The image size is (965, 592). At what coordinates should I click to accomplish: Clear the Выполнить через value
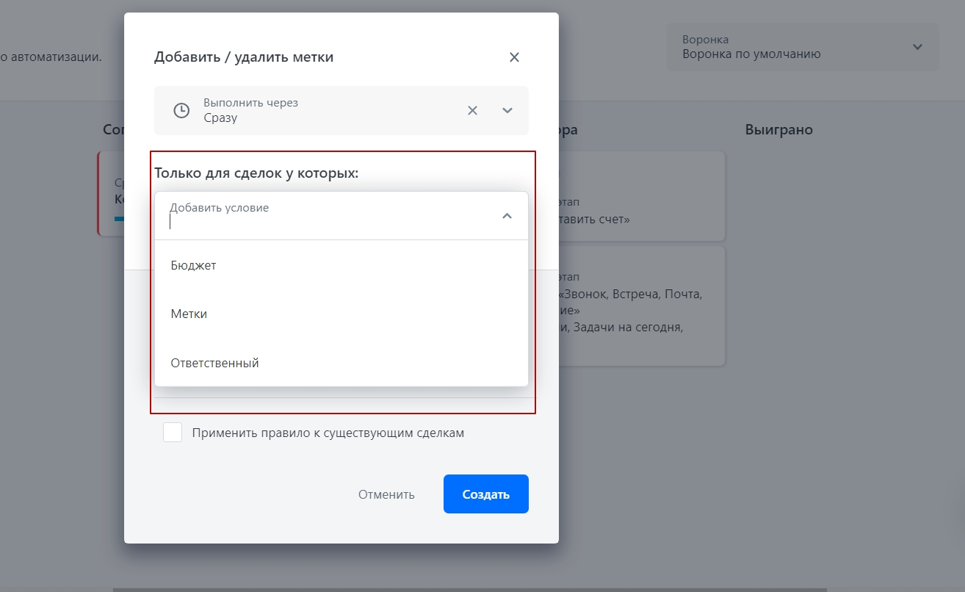click(x=473, y=110)
